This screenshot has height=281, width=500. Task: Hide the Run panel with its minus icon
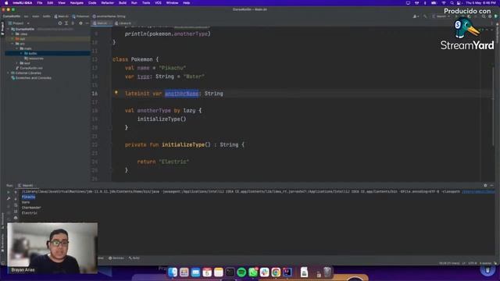(491, 186)
